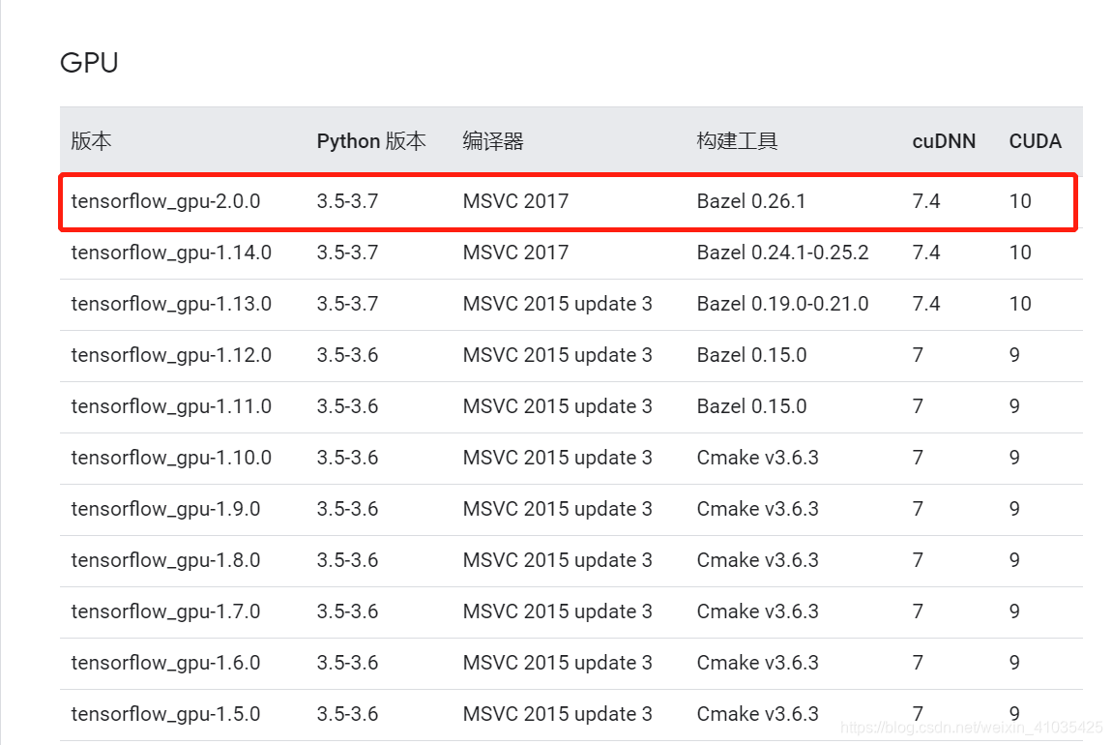The image size is (1112, 745).
Task: Click the Python 版本 column header
Action: pyautogui.click(x=371, y=141)
